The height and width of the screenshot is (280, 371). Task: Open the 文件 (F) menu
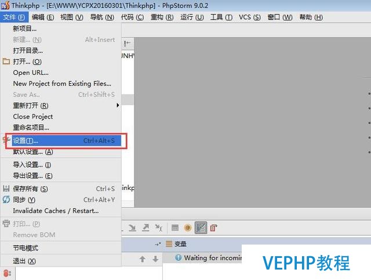click(x=14, y=17)
